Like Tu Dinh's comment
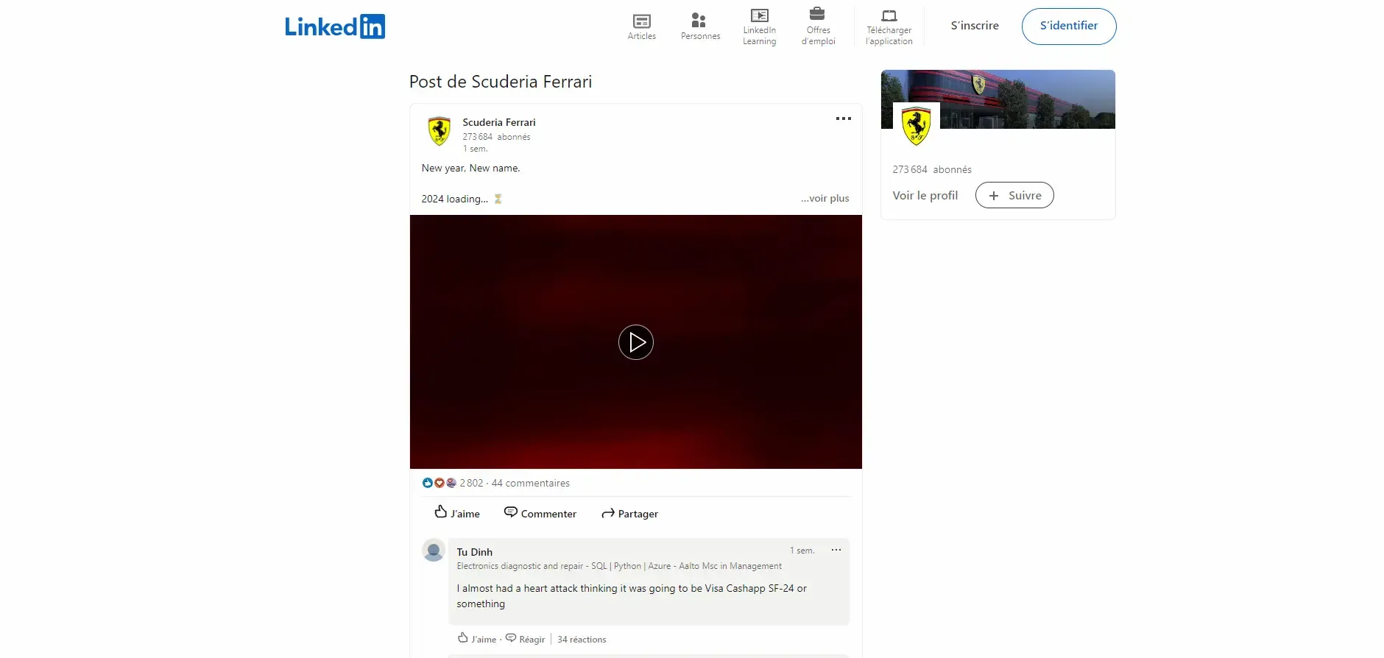The height and width of the screenshot is (658, 1384). (x=476, y=639)
